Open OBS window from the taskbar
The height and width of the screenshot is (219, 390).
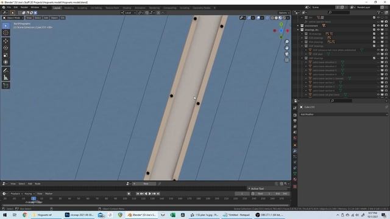coord(269,215)
